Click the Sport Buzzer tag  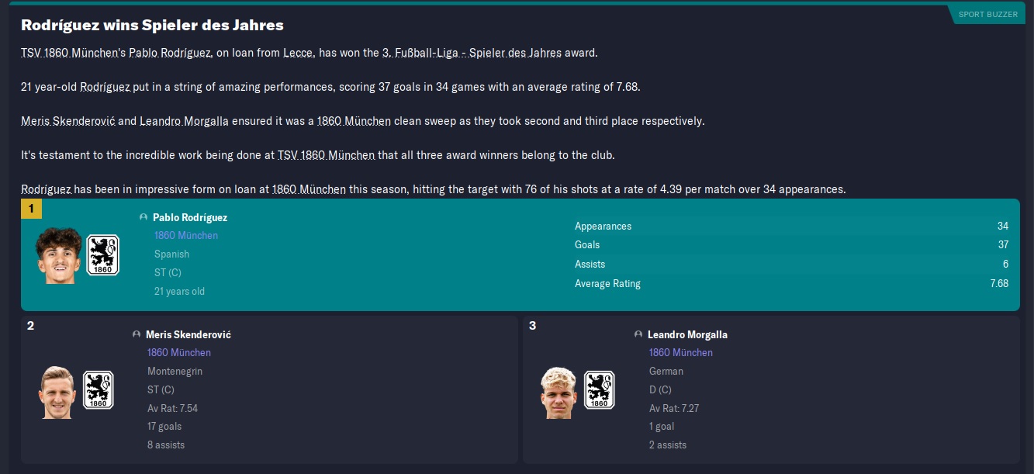pyautogui.click(x=987, y=14)
